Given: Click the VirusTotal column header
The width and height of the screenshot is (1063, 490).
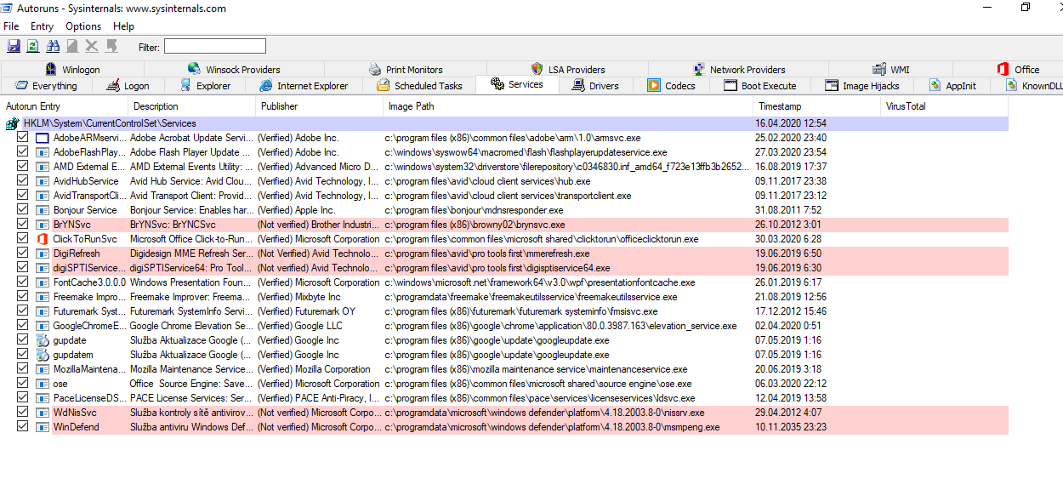Looking at the screenshot, I should pyautogui.click(x=945, y=106).
